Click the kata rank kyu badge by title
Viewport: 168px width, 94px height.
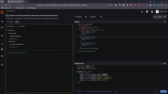(8, 16)
